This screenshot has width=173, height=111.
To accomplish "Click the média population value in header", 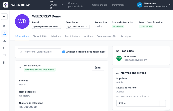I will click(98, 26).
